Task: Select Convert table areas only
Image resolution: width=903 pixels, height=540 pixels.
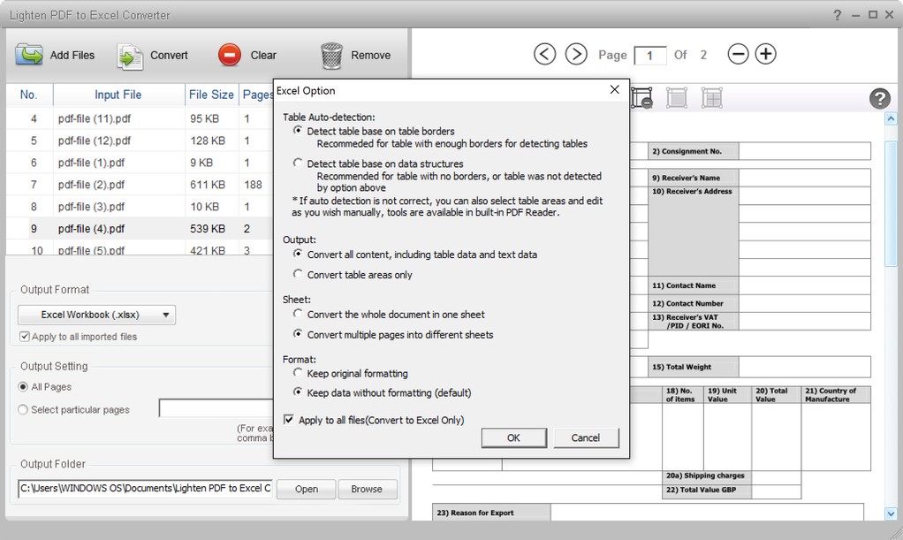Action: (x=298, y=274)
